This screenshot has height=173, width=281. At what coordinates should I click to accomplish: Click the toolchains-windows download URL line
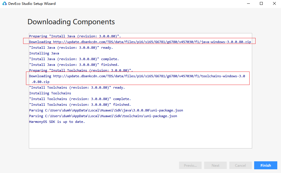click(137, 76)
